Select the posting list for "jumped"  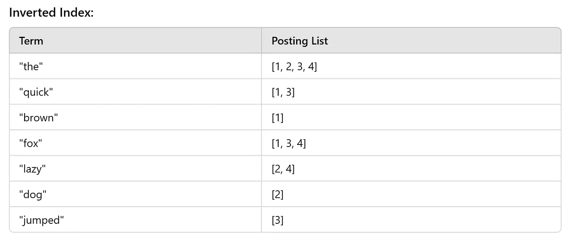click(x=277, y=220)
